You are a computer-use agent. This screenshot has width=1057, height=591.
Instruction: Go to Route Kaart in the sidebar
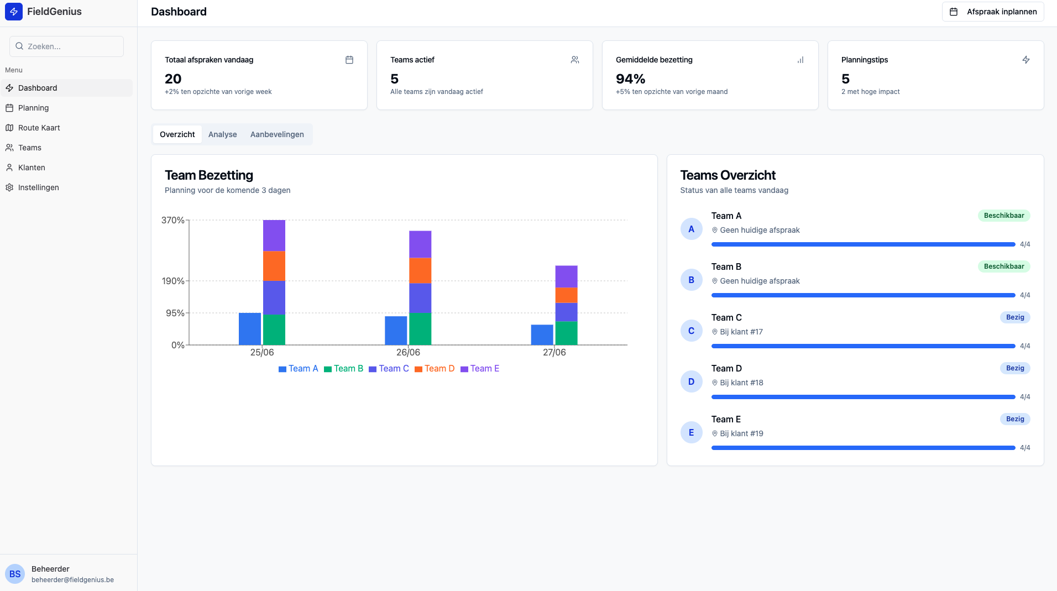tap(39, 128)
